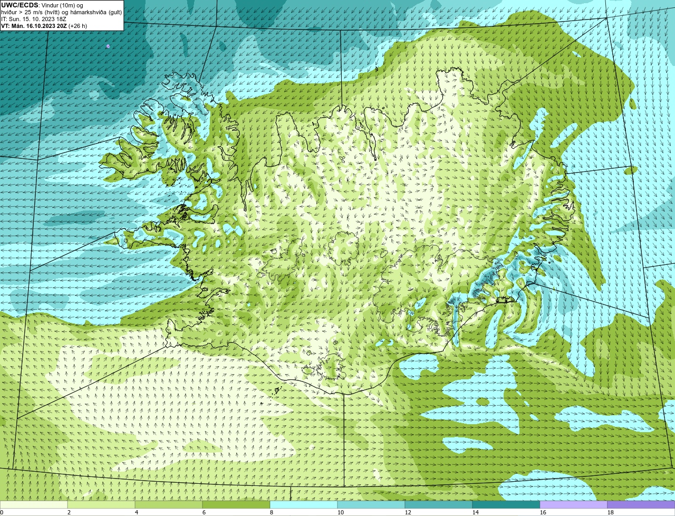Click the '16' legend scale label

pyautogui.click(x=543, y=512)
